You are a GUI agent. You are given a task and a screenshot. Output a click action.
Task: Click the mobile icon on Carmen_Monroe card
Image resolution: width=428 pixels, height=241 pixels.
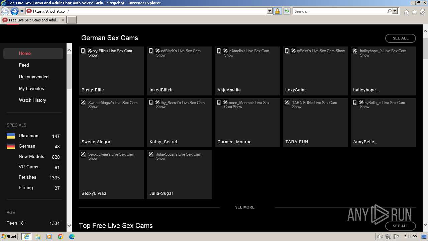coord(219,102)
